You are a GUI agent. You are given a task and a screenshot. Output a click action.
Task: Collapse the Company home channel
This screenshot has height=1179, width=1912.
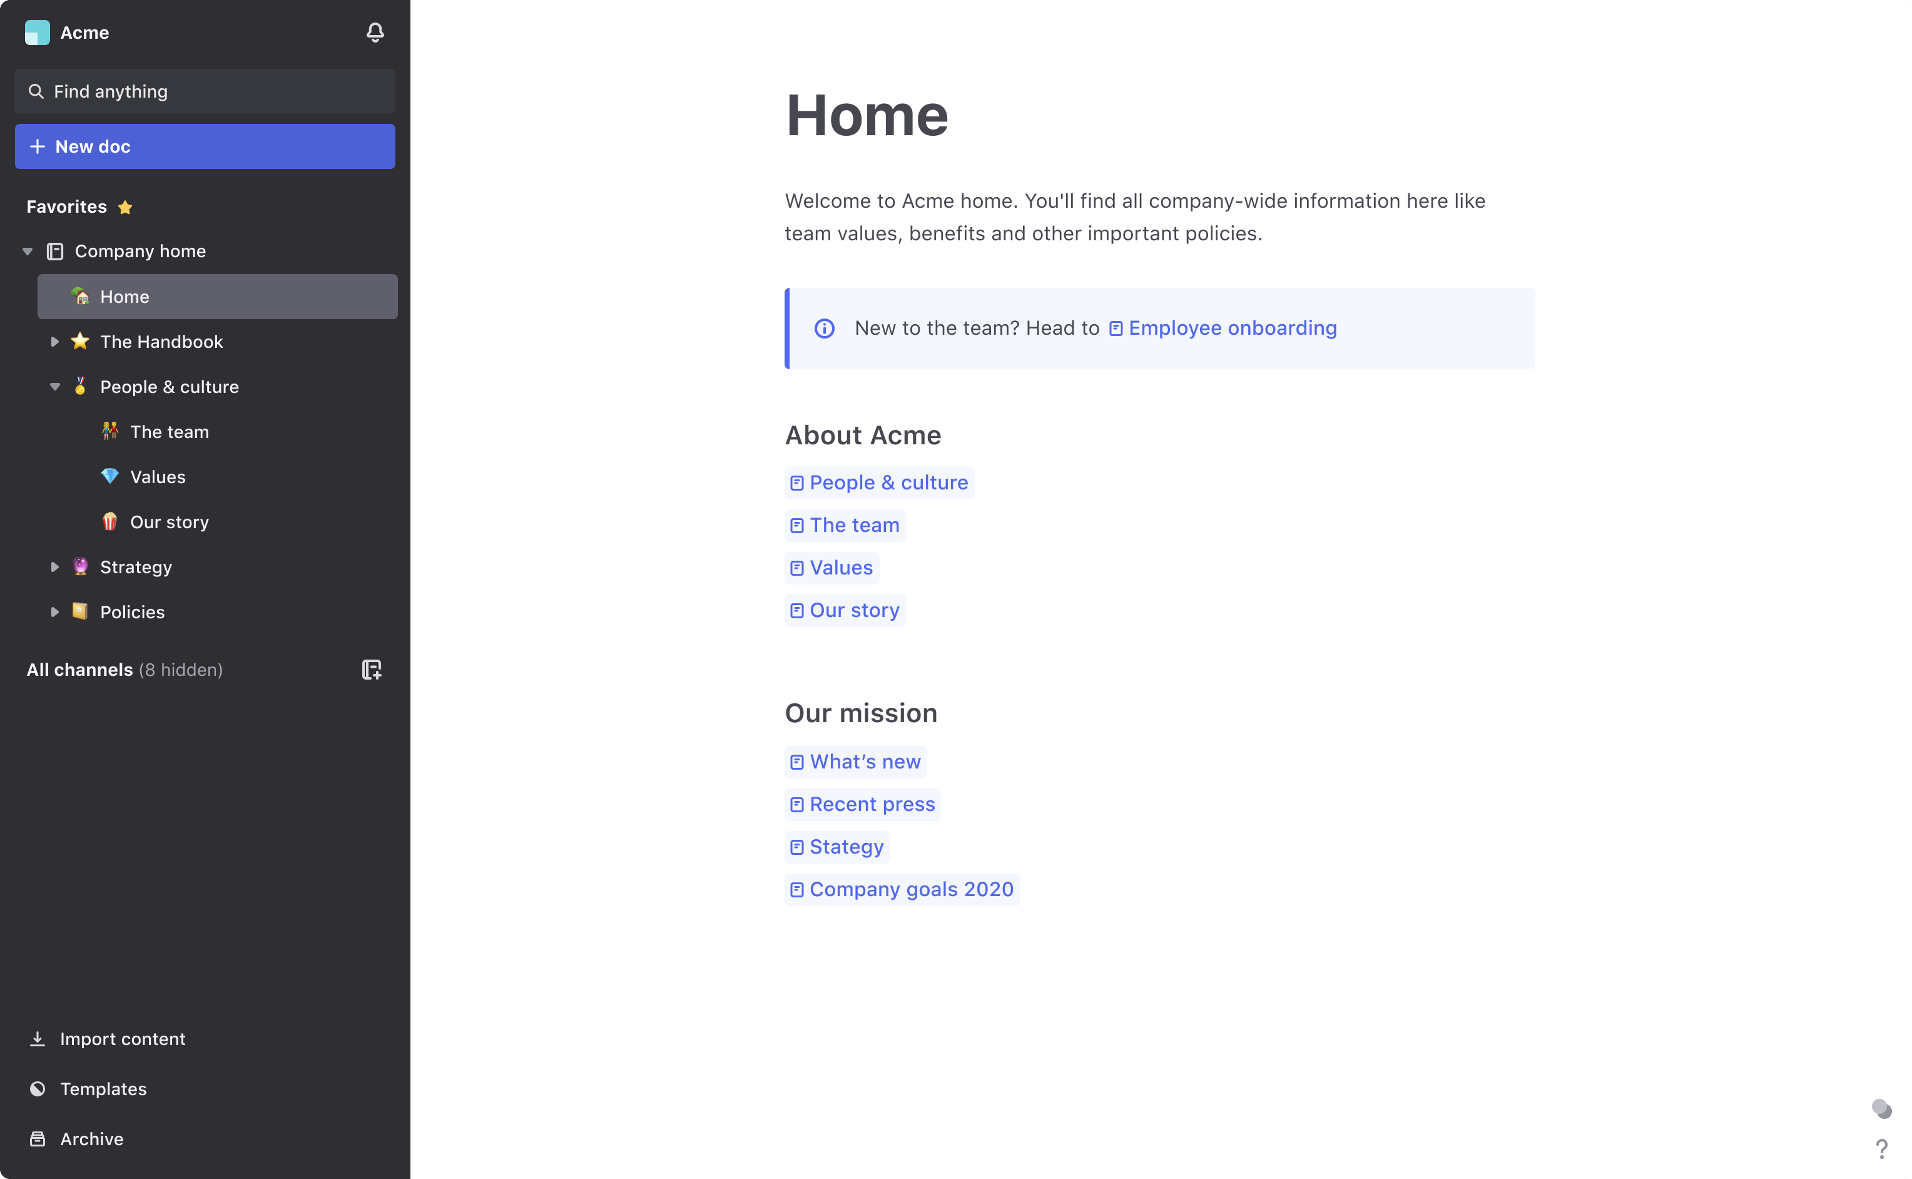[x=28, y=251]
